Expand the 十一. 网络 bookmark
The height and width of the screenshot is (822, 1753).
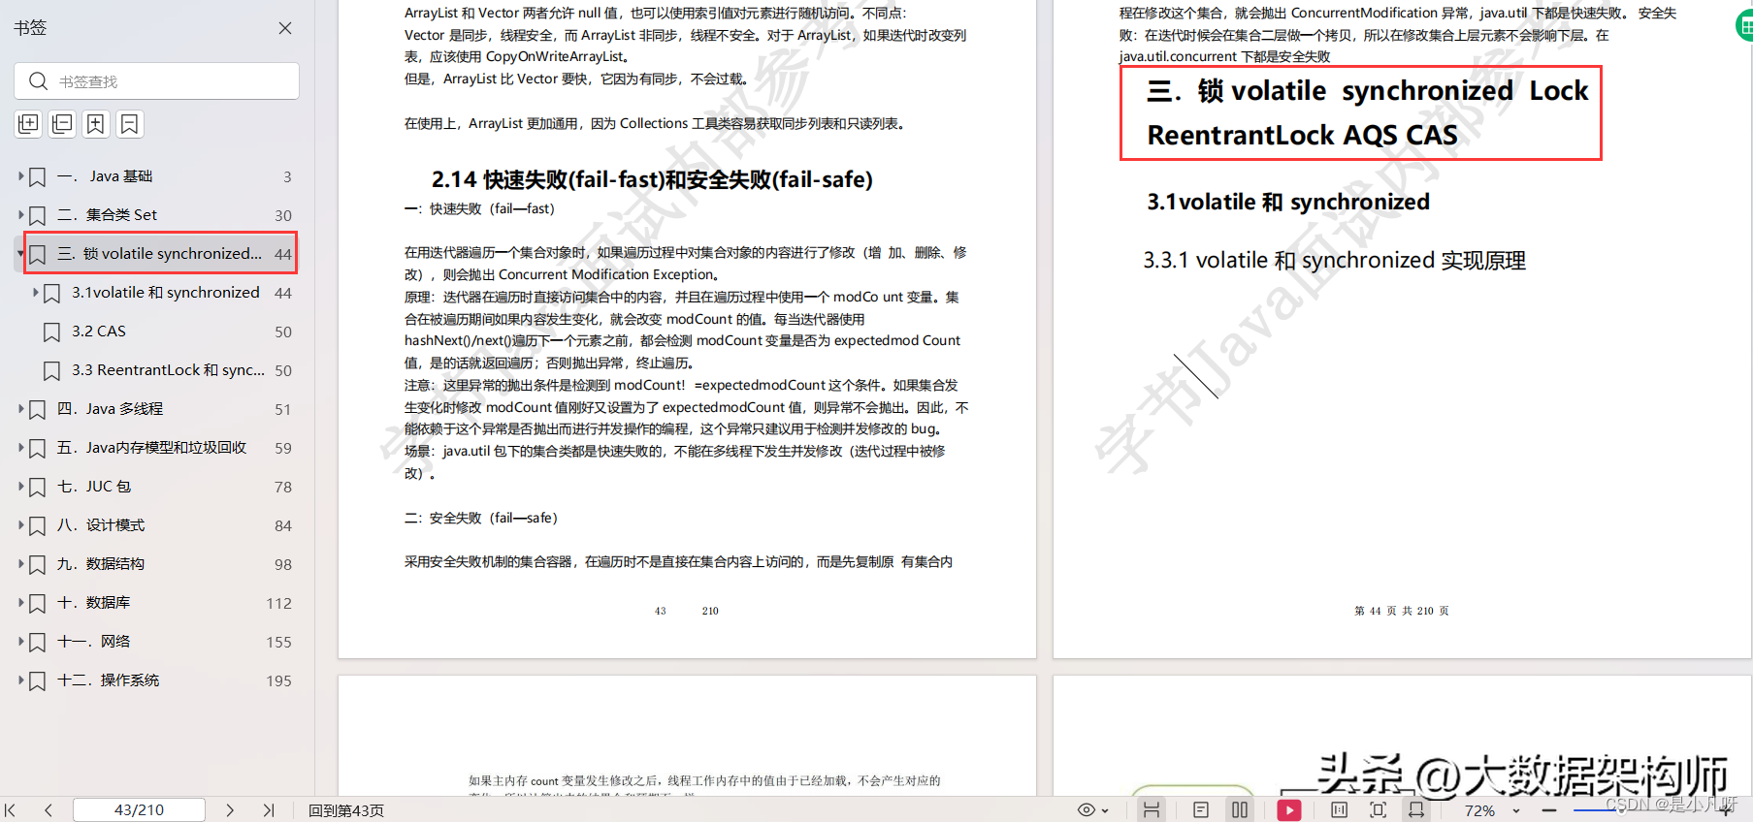[20, 642]
